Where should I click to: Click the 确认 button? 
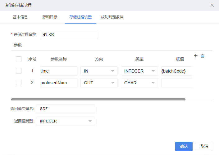(184, 146)
